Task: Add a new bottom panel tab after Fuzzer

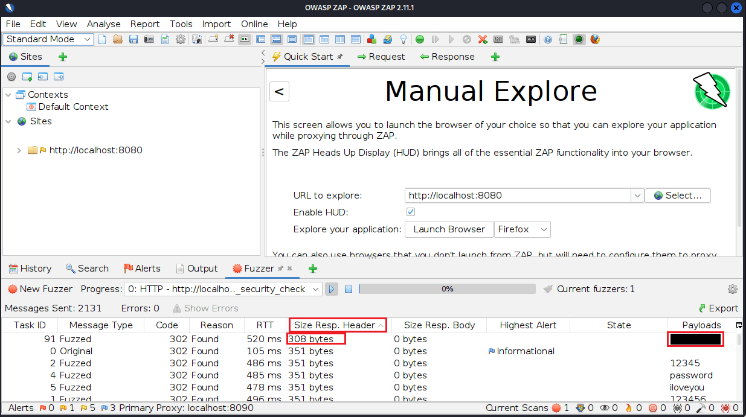Action: point(313,269)
